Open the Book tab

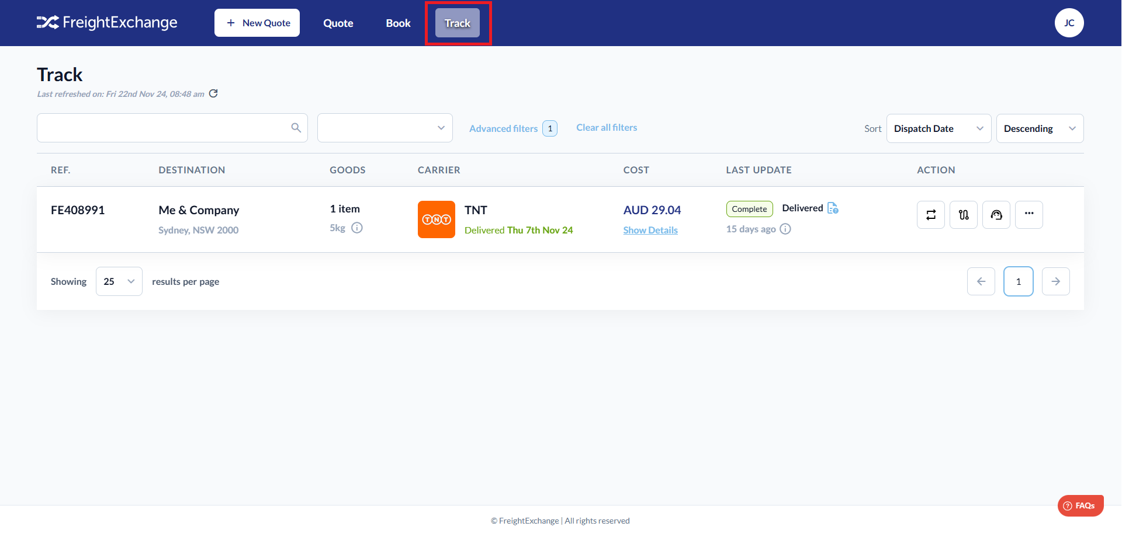pyautogui.click(x=399, y=23)
